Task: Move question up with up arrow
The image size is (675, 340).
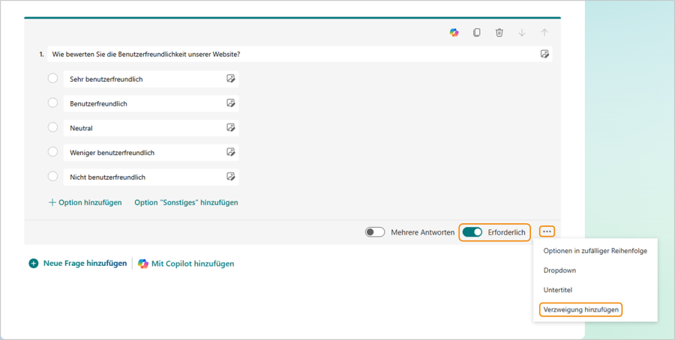Action: (x=544, y=33)
